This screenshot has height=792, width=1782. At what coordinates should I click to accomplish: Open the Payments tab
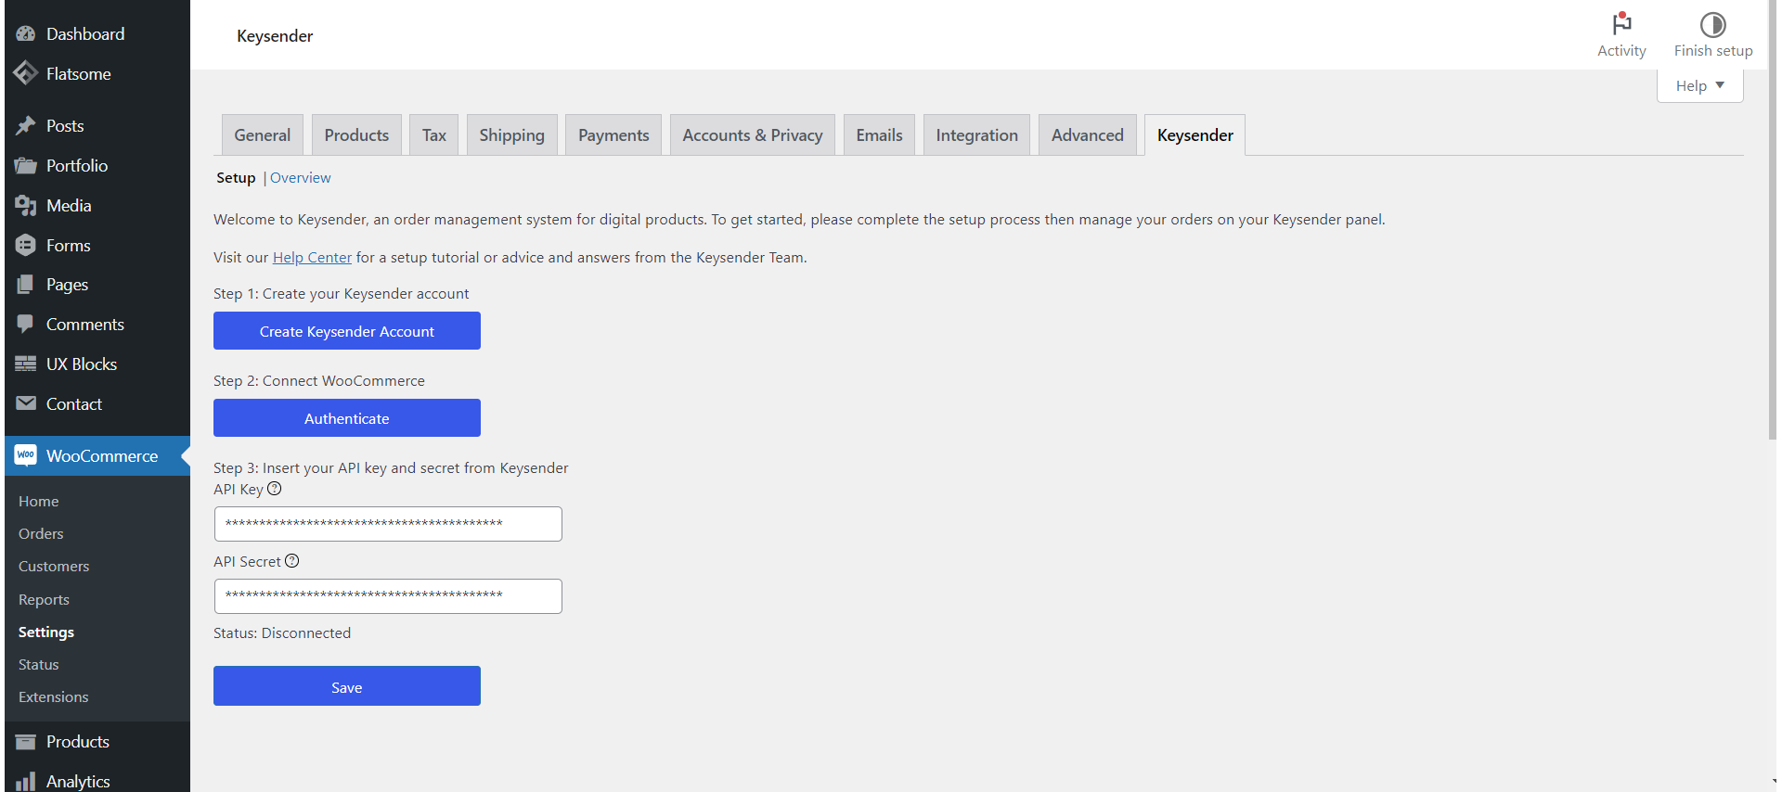[613, 134]
